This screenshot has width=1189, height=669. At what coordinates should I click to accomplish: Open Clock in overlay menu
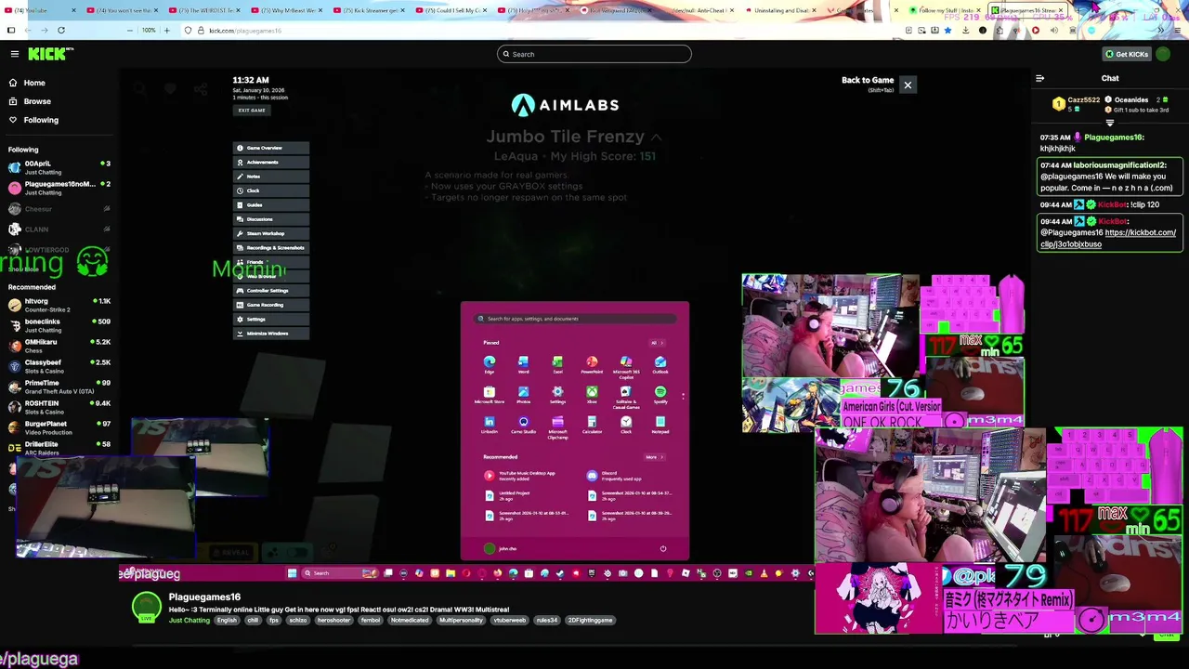(x=270, y=190)
